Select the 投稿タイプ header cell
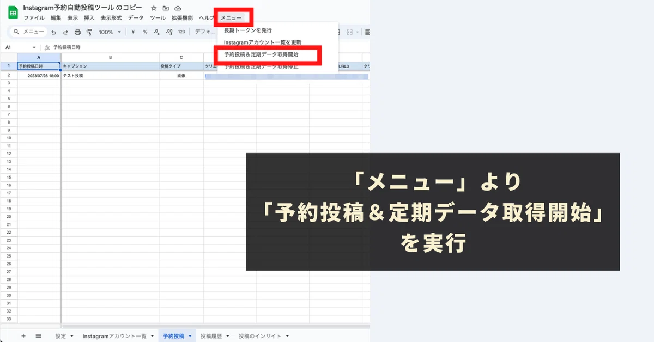Image resolution: width=654 pixels, height=342 pixels. pos(181,66)
